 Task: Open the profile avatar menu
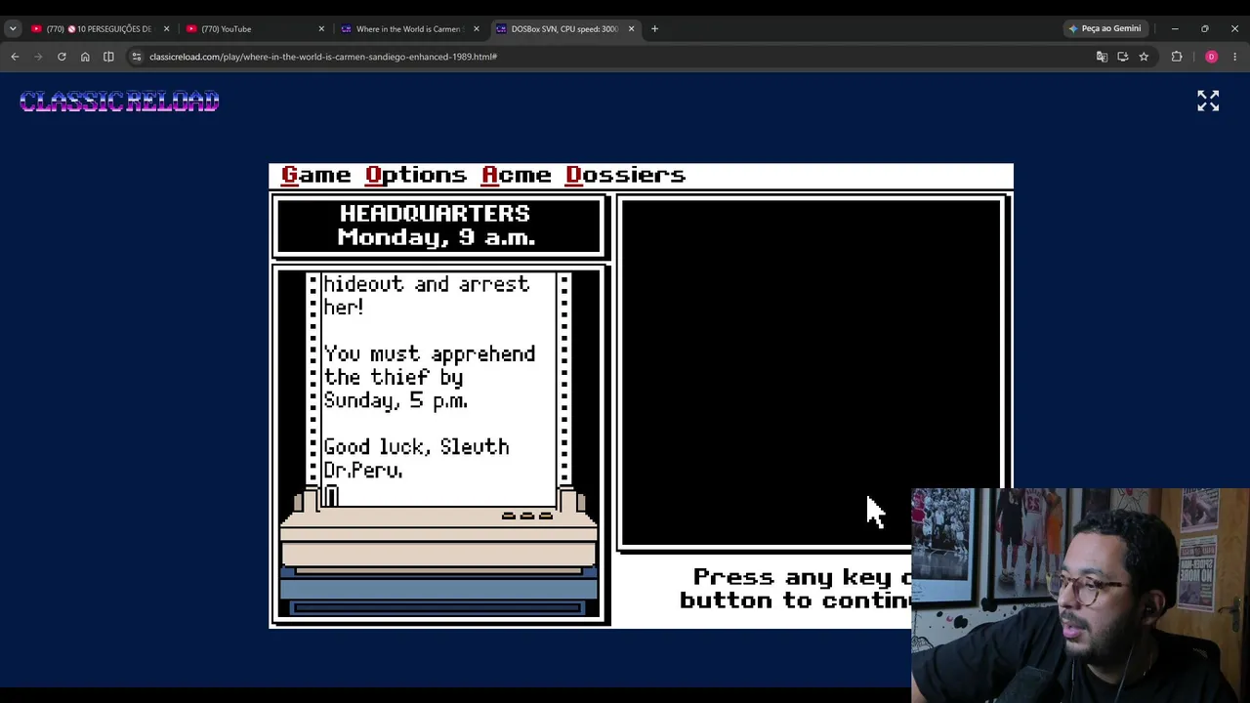[1211, 57]
